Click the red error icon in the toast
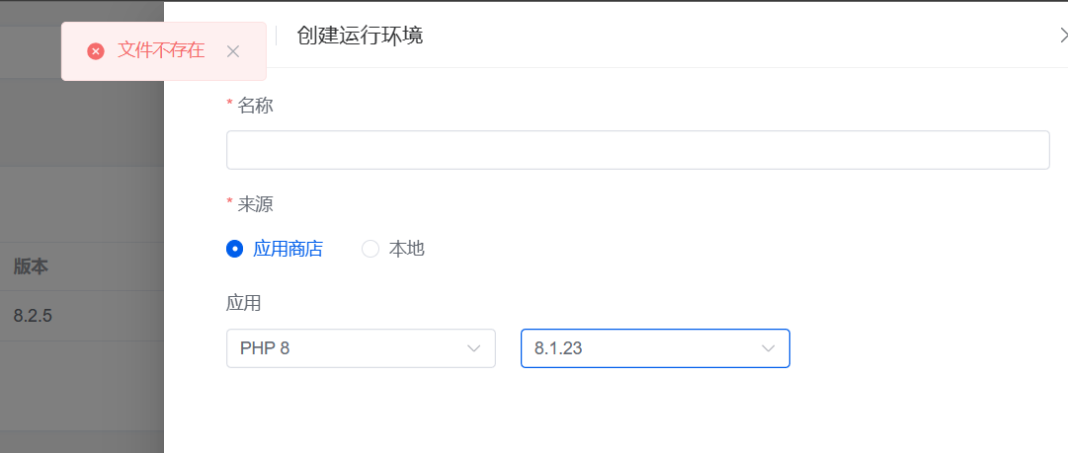 [x=96, y=51]
